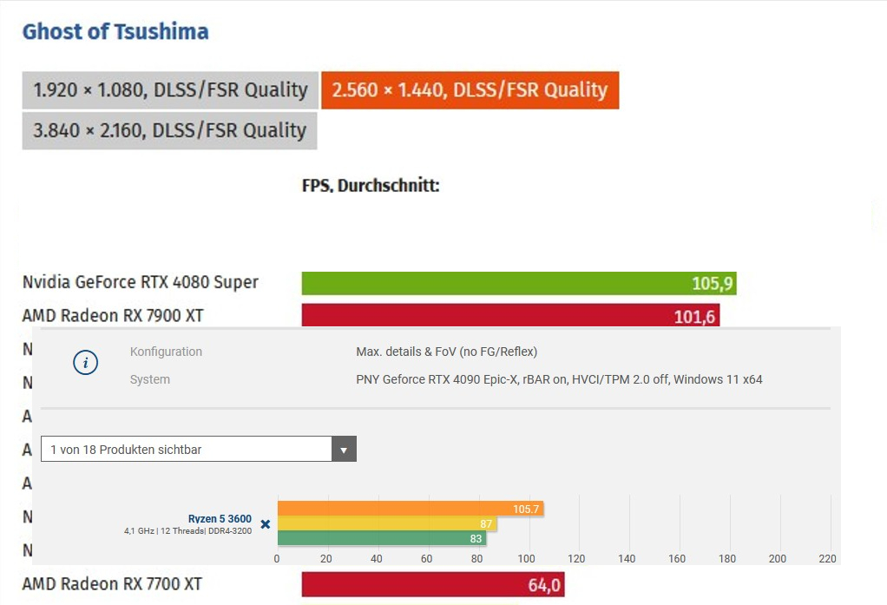Click the axis value 100

point(526,559)
